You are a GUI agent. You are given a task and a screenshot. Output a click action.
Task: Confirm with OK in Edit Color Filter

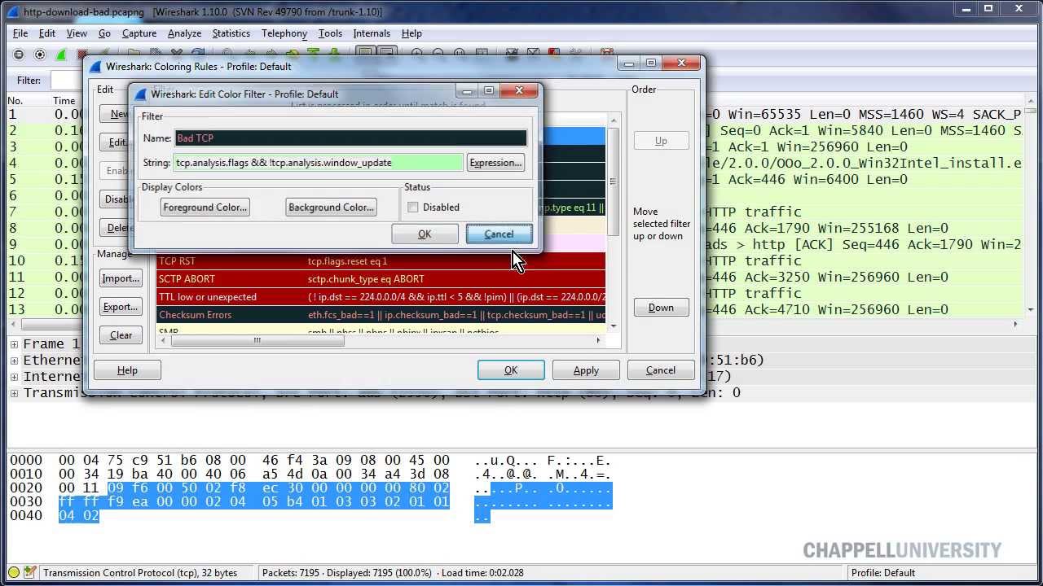click(425, 234)
